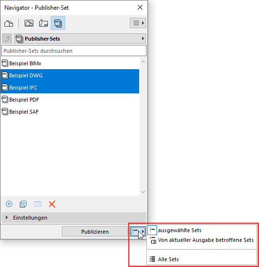Screen dimensions: 259x267
Task: Open the Publisher-Sets dropdown
Action: [80, 39]
